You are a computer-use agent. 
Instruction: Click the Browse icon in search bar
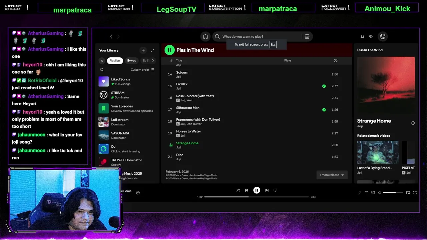307,37
